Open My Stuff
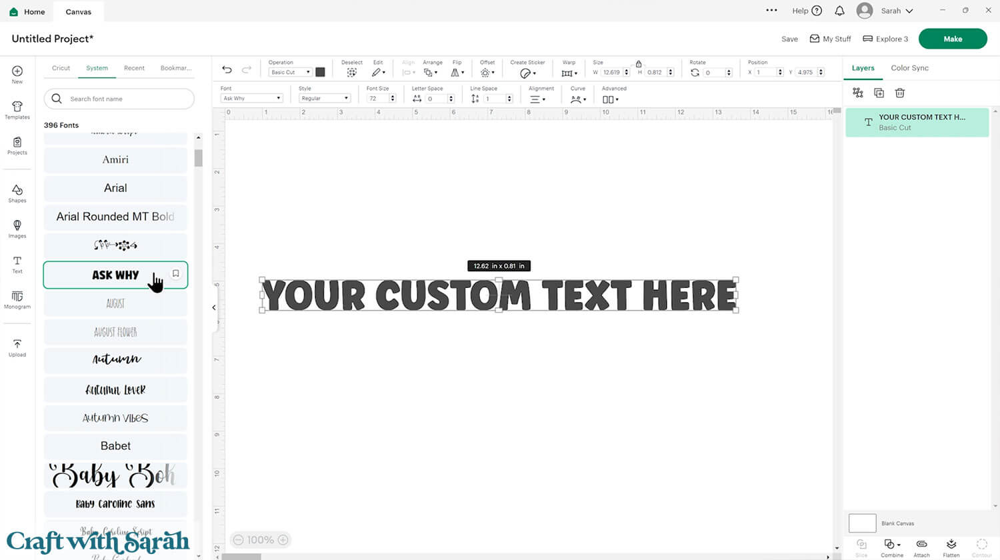 click(830, 39)
